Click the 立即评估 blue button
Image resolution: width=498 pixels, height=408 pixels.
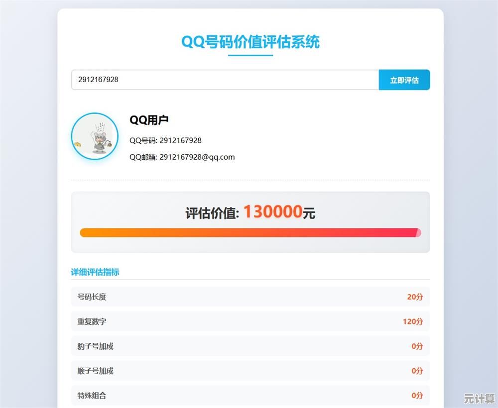tap(404, 80)
